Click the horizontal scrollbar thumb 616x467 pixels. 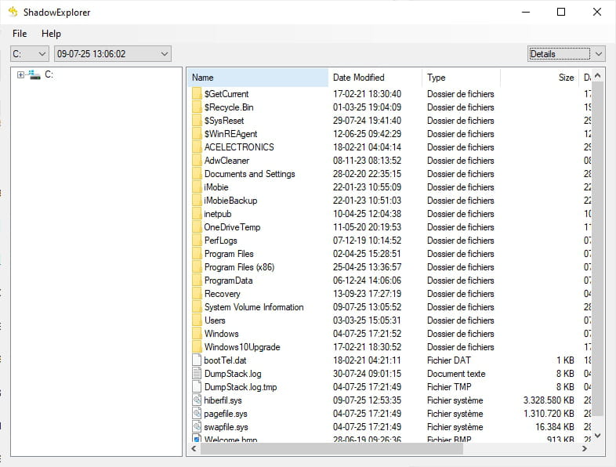tap(332, 448)
